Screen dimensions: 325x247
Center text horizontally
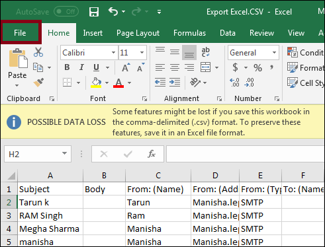pos(175,67)
